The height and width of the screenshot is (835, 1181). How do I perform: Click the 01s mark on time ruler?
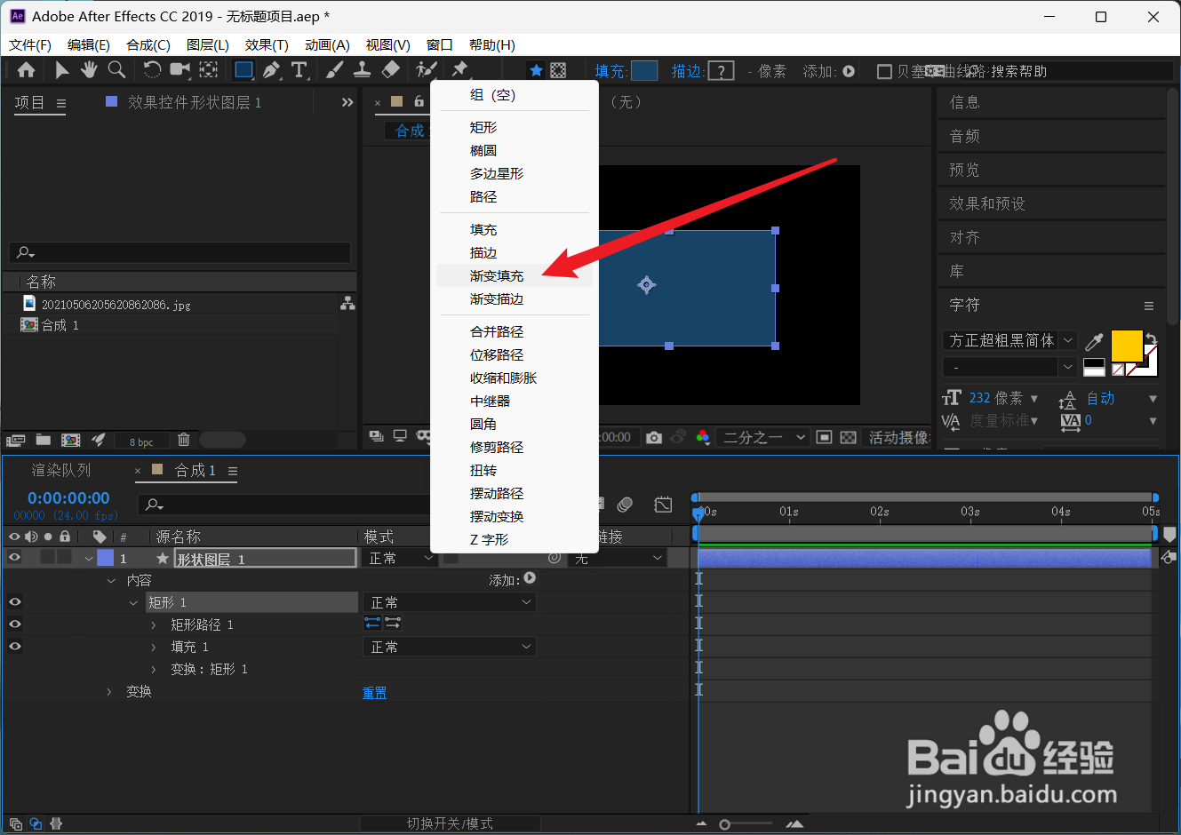pyautogui.click(x=789, y=512)
